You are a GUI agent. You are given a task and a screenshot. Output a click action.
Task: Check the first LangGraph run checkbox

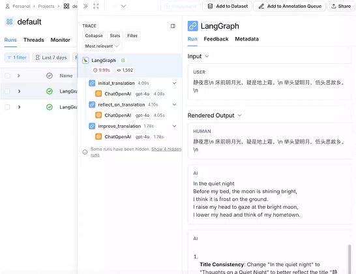coord(7,91)
